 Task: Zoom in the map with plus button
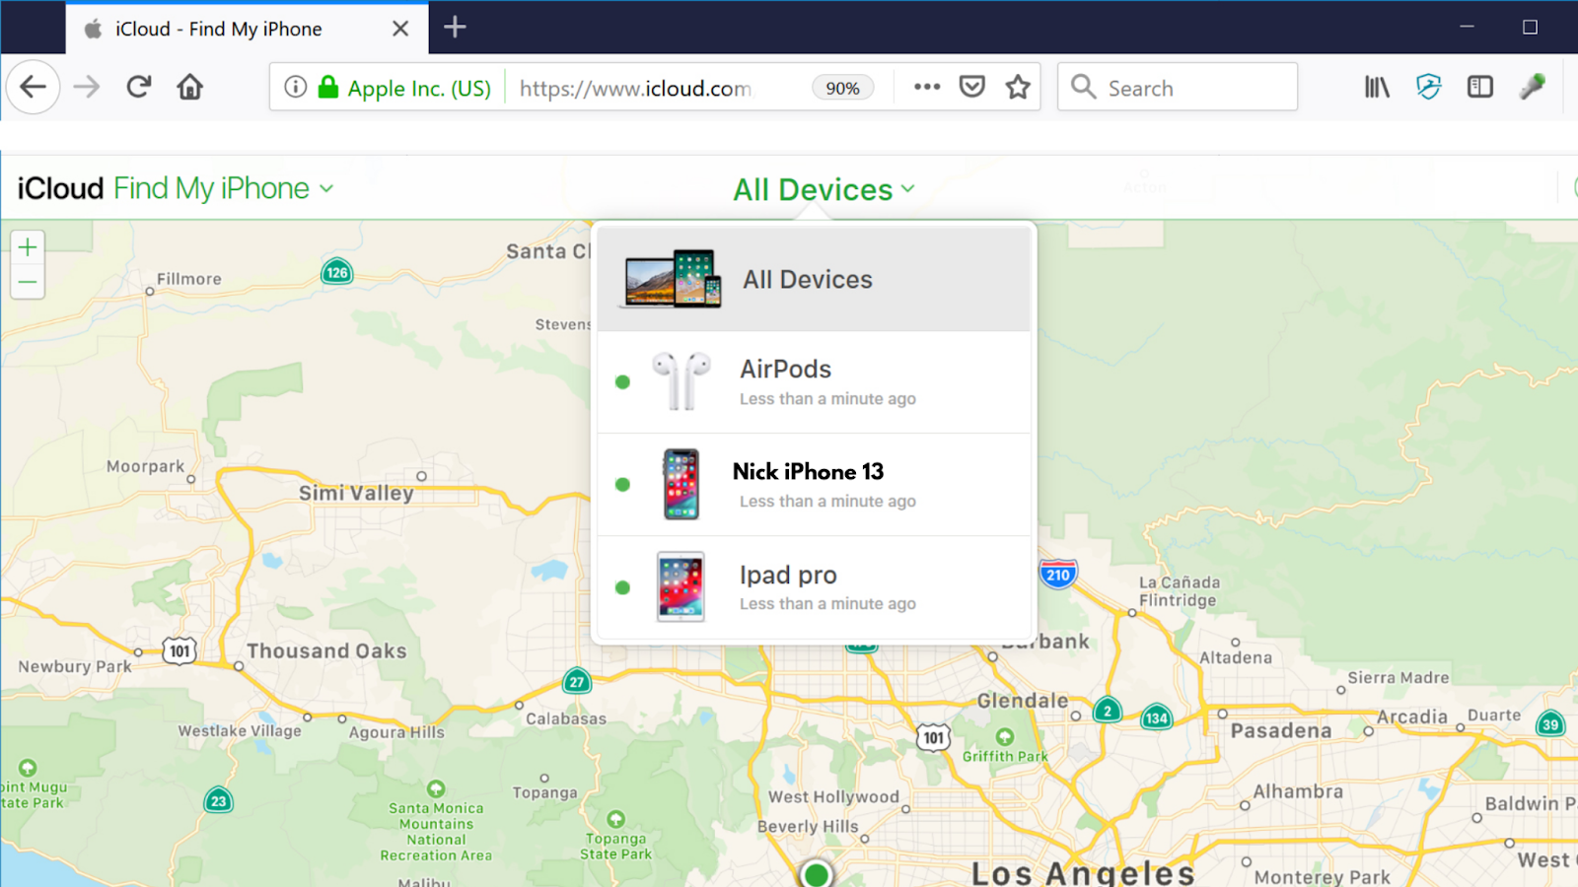click(x=28, y=247)
